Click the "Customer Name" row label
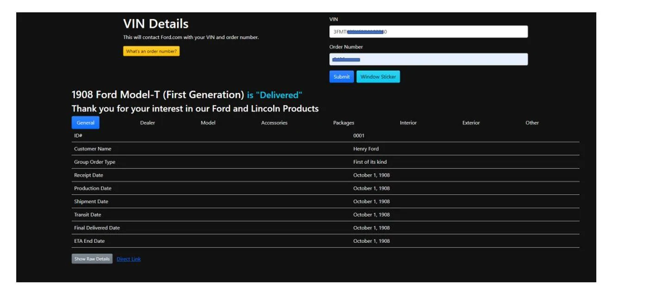This screenshot has height=307, width=646. pos(93,149)
